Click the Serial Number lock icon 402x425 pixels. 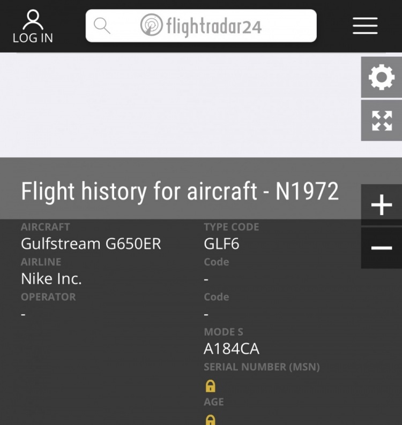[210, 385]
